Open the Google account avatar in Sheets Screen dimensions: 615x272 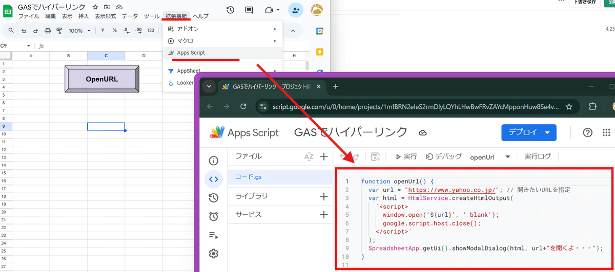point(317,10)
